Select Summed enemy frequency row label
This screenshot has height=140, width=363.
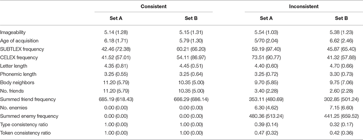[29, 116]
